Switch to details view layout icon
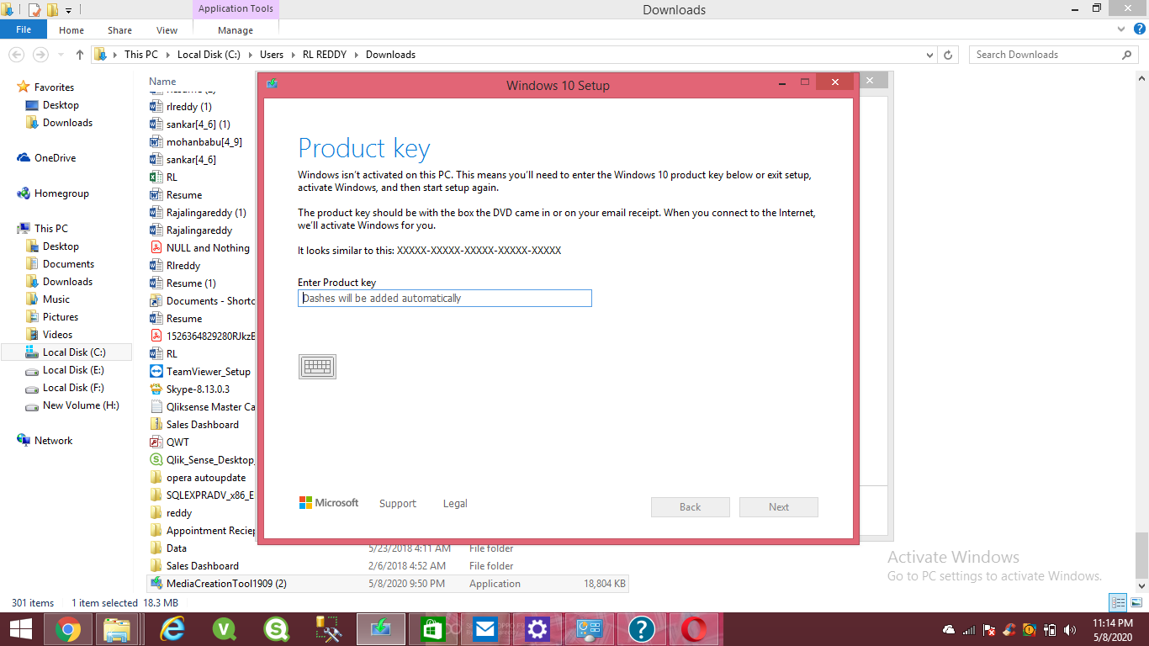The height and width of the screenshot is (646, 1149). click(x=1117, y=602)
